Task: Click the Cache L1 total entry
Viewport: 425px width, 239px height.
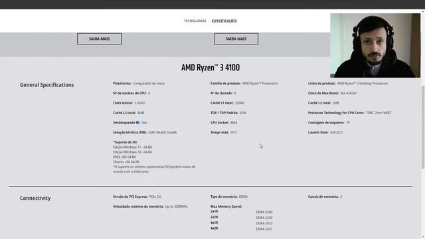Action: click(227, 103)
